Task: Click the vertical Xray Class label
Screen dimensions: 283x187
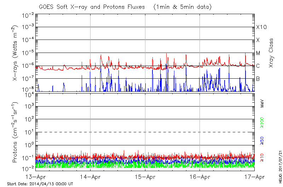Action: [271, 53]
